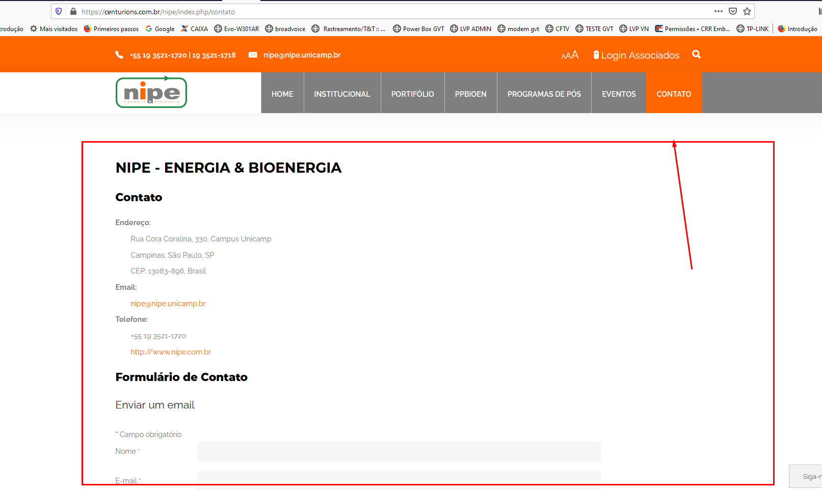The image size is (822, 490).
Task: Open PROGRAMAS DE PÓS menu
Action: [x=544, y=93]
